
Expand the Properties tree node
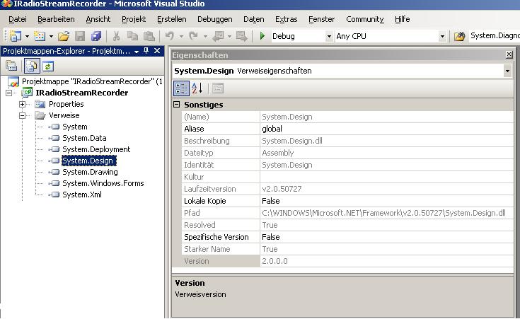coord(22,104)
